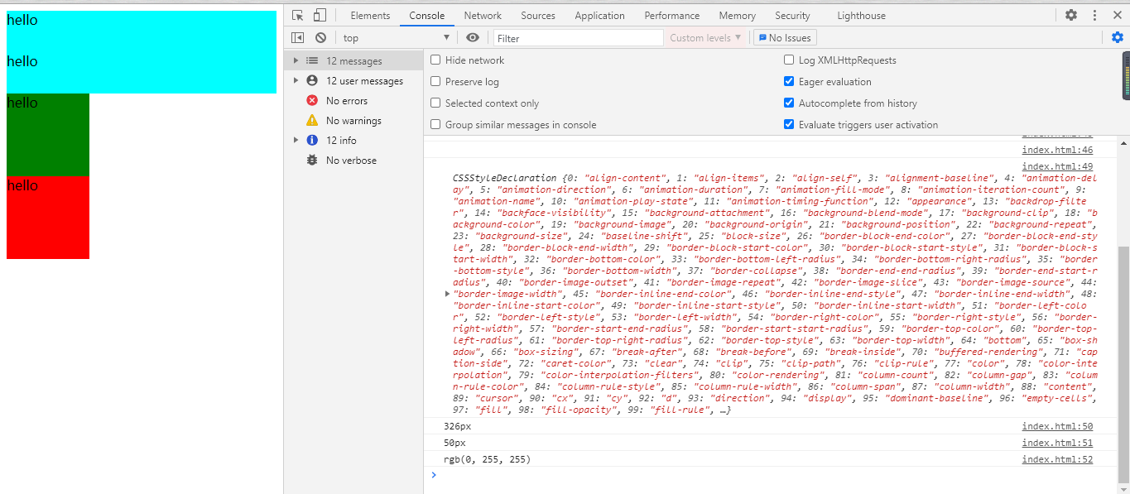Expand the 12 messages group
The height and width of the screenshot is (494, 1130).
point(296,60)
